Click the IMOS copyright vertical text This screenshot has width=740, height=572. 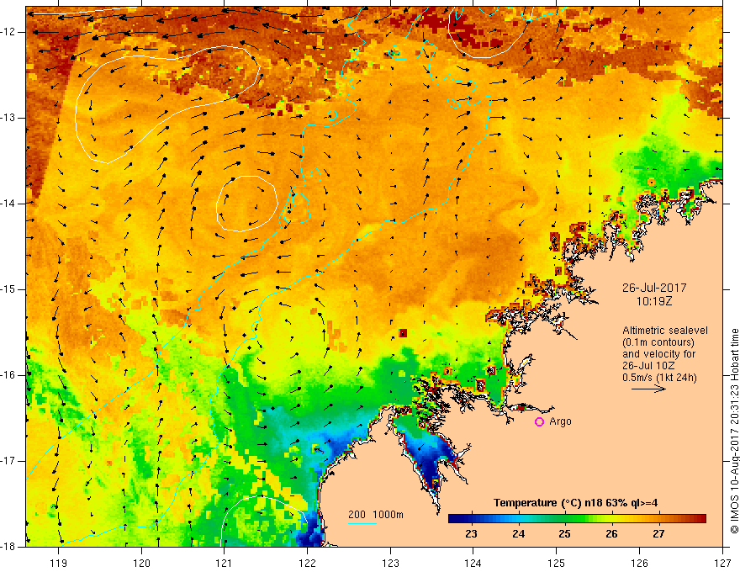(x=734, y=431)
